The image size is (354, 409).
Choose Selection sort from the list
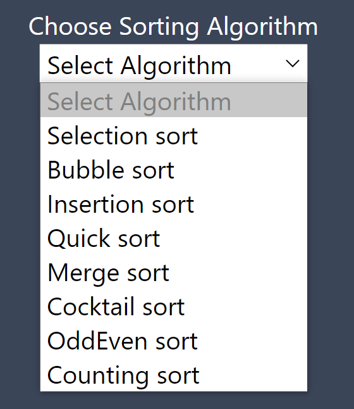pyautogui.click(x=174, y=135)
